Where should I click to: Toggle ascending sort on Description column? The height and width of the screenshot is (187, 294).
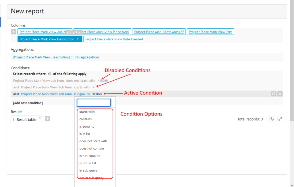78,39
